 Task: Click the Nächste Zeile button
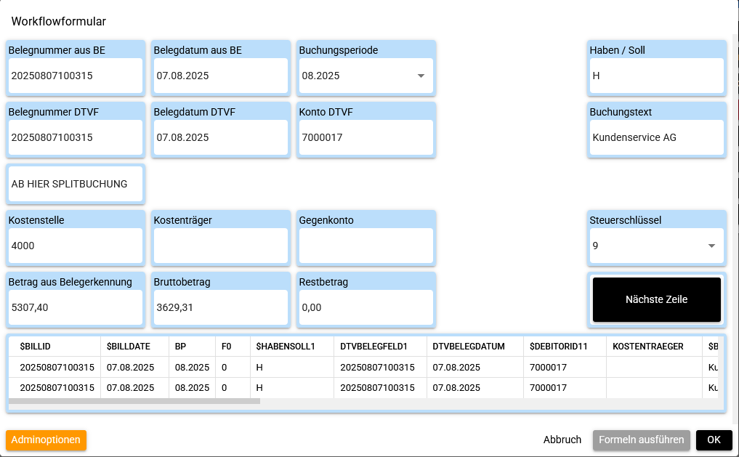tap(656, 299)
